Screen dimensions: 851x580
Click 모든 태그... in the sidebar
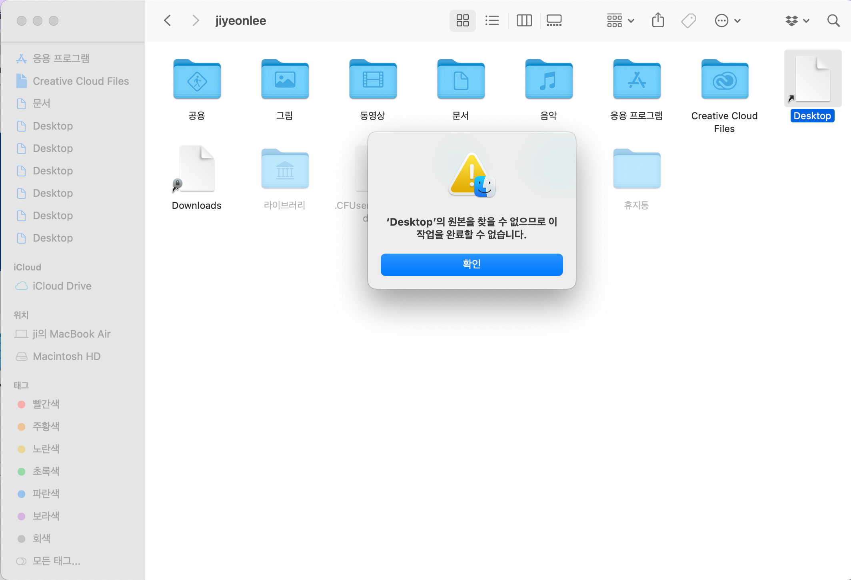click(x=56, y=561)
